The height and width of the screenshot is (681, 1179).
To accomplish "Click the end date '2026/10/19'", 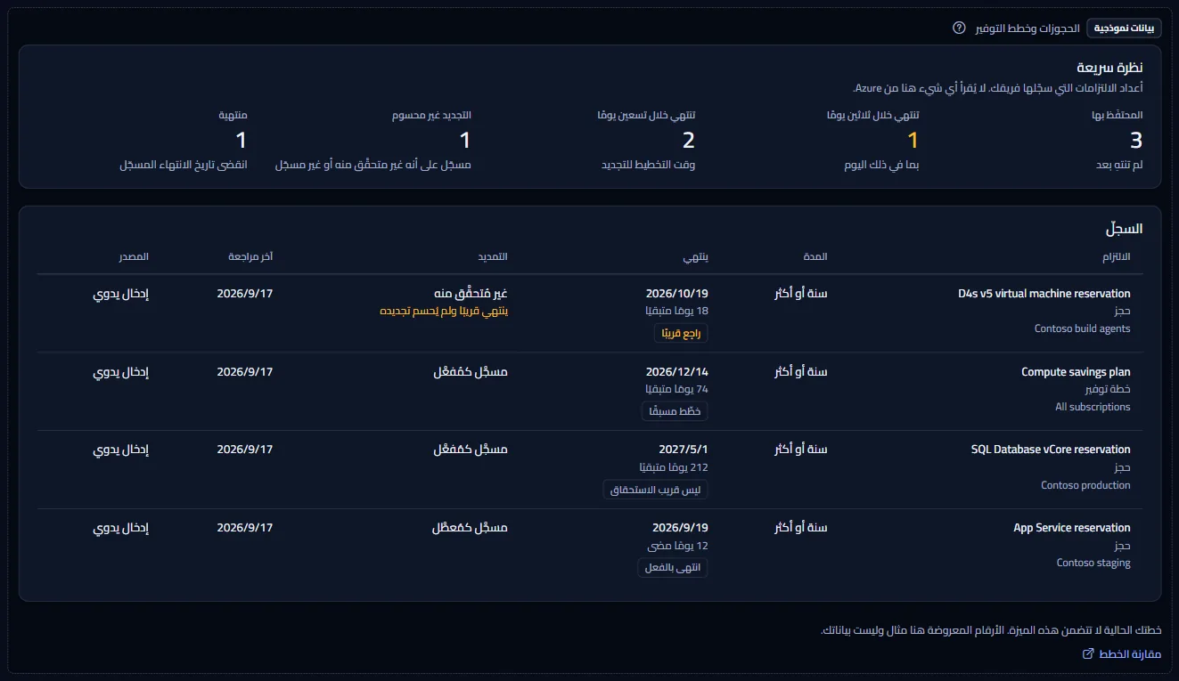I will (x=677, y=294).
